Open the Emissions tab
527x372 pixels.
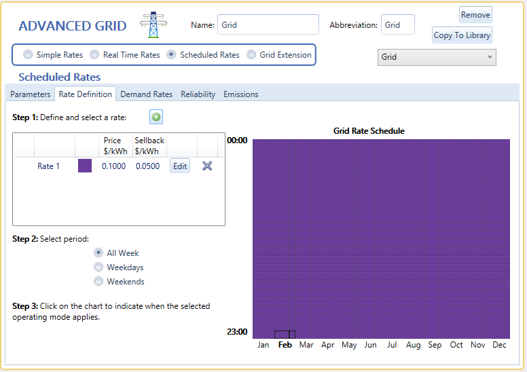[240, 94]
